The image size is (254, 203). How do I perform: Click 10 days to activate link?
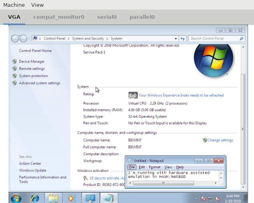point(107,178)
